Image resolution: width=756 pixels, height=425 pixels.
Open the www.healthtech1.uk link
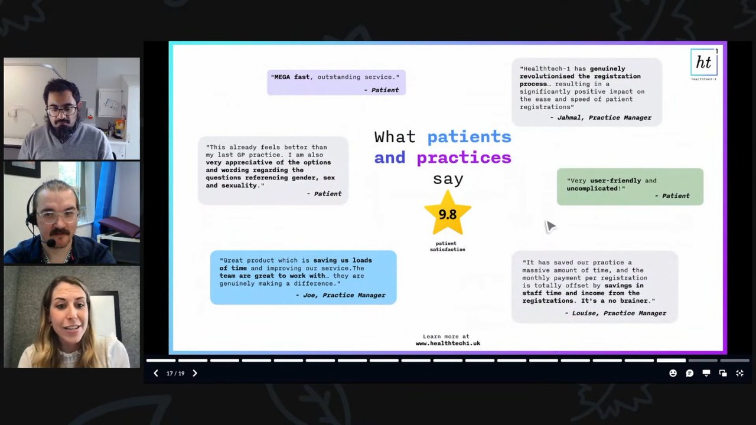pyautogui.click(x=448, y=343)
